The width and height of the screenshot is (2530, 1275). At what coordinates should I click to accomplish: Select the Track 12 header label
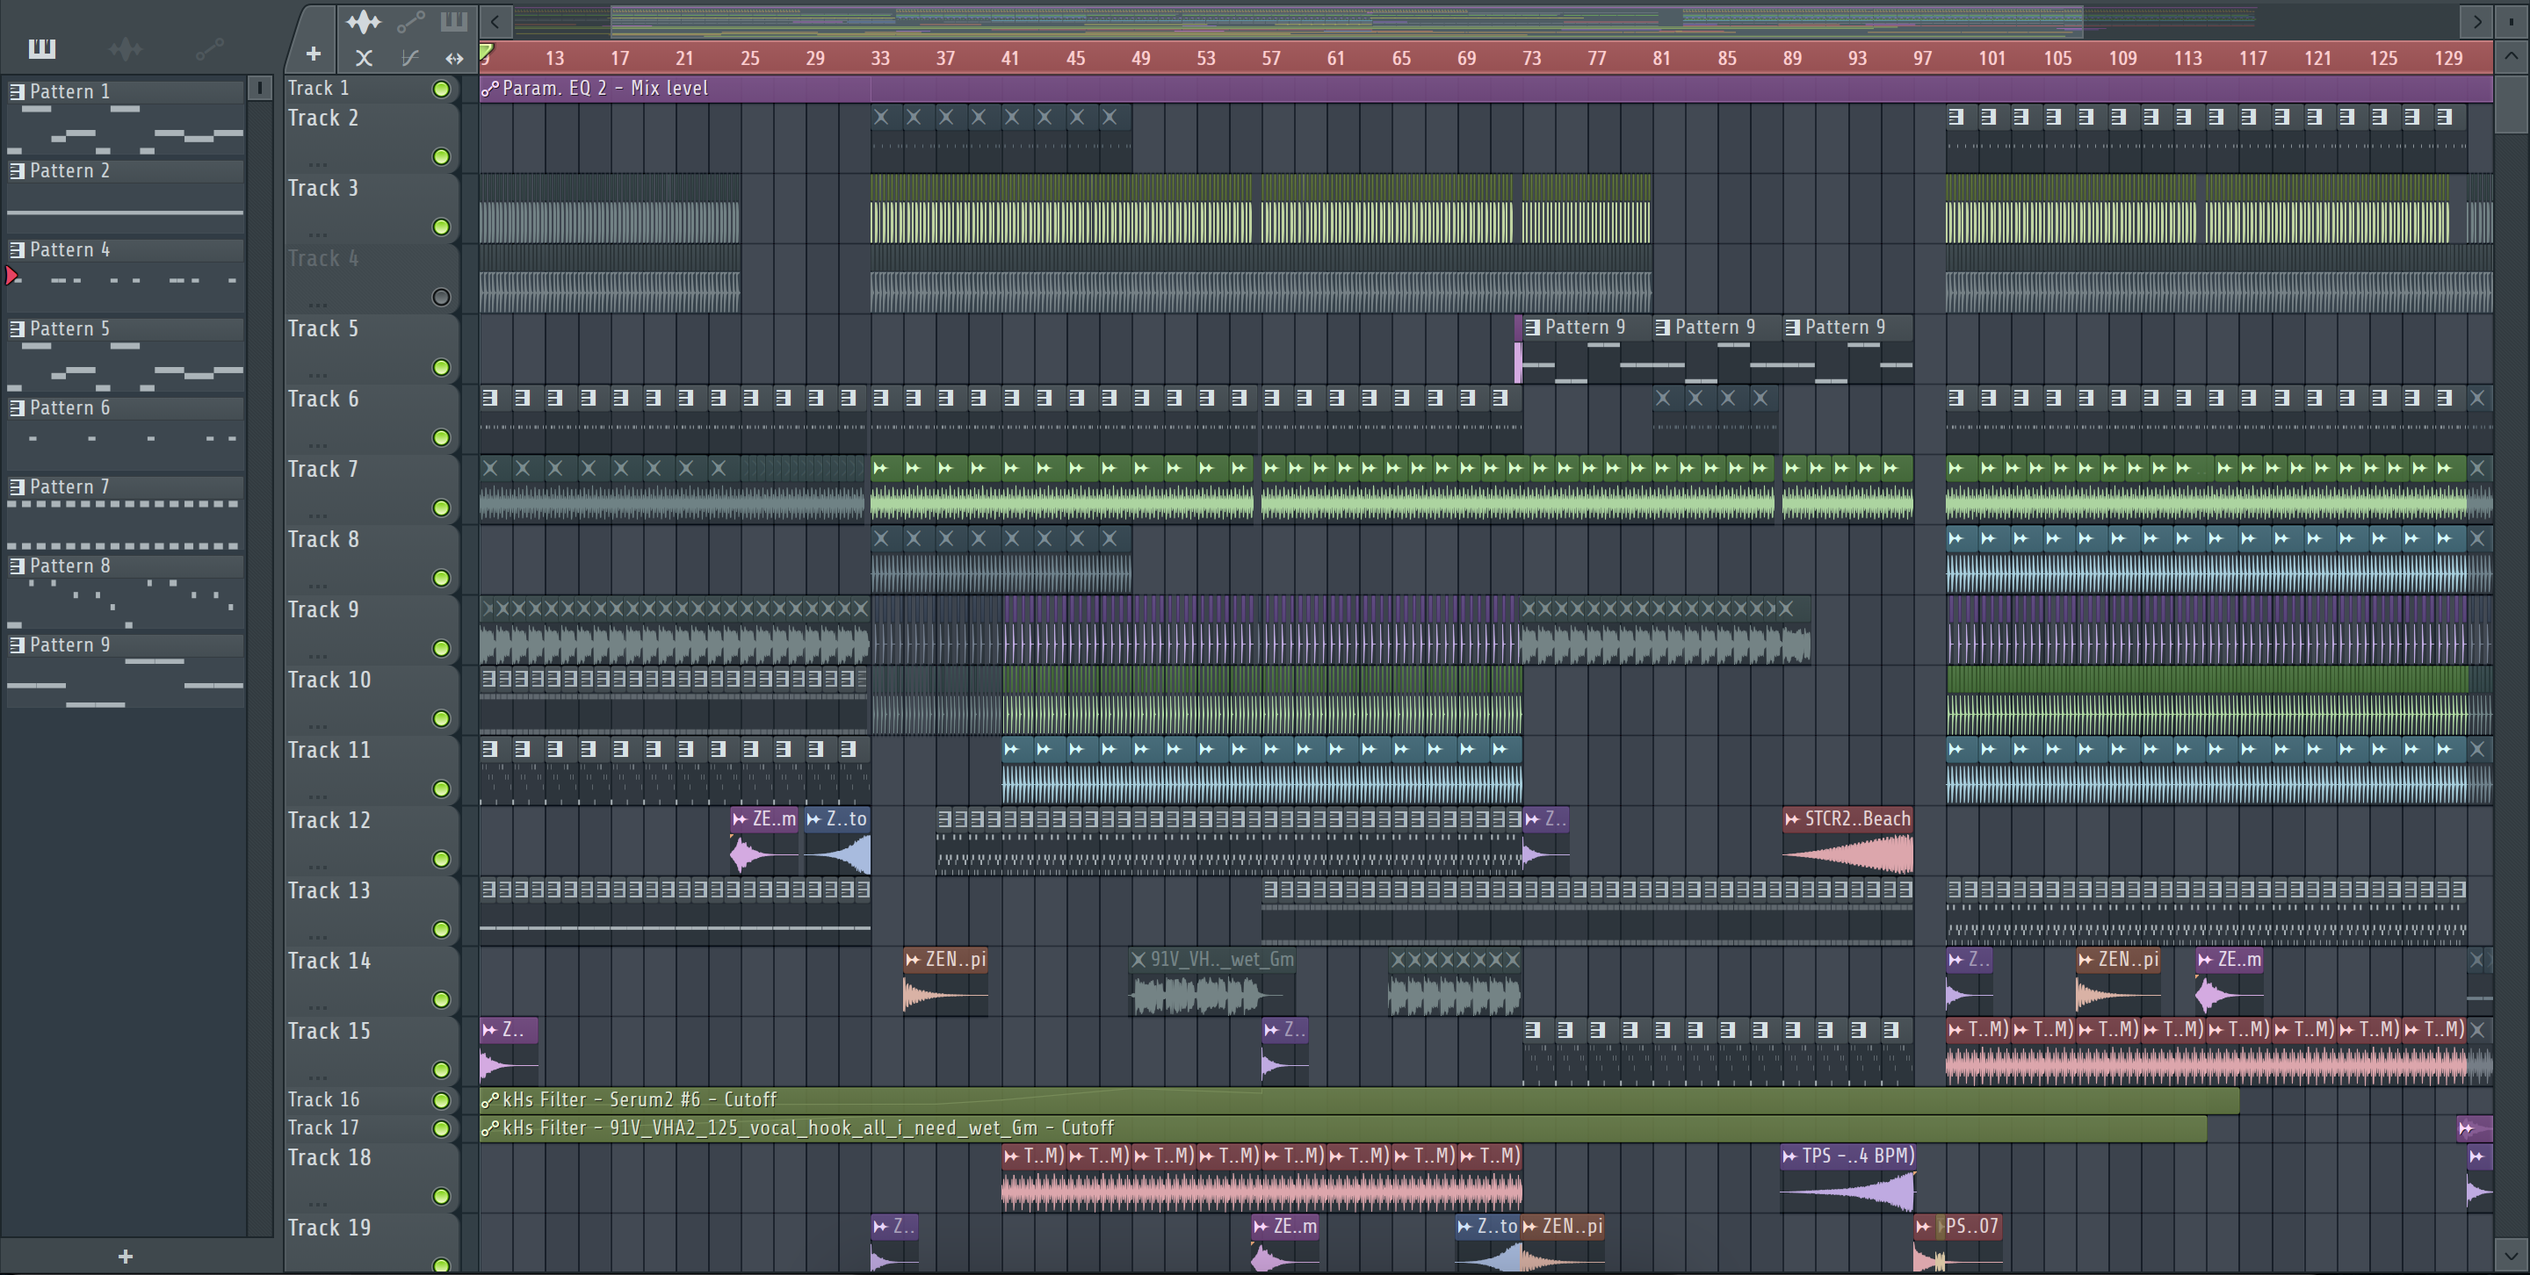pyautogui.click(x=329, y=820)
